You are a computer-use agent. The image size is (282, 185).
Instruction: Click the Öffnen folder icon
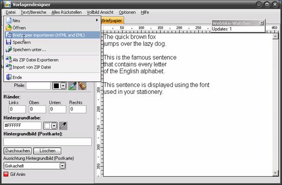click(9, 28)
